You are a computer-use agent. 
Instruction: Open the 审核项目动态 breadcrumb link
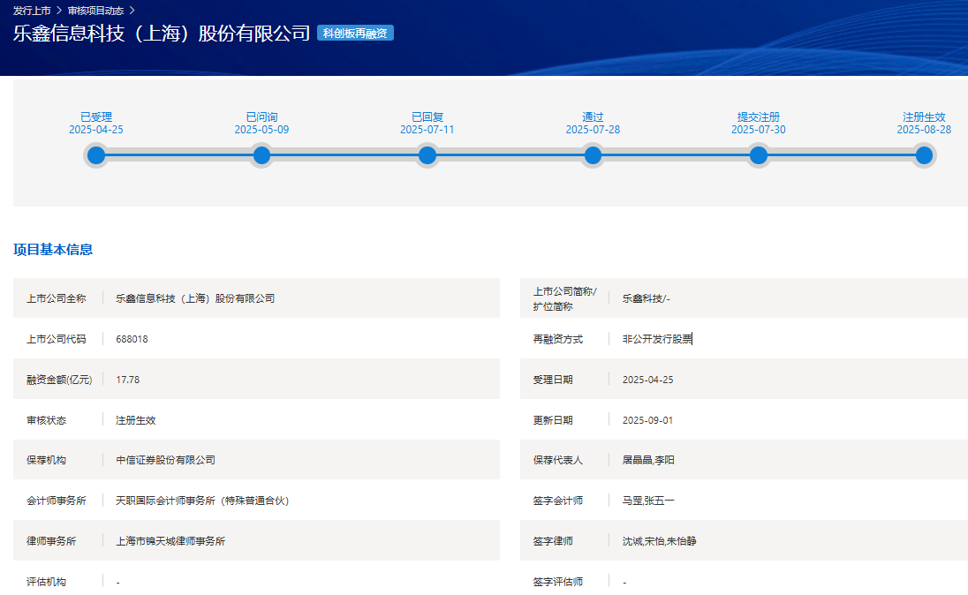pyautogui.click(x=95, y=11)
